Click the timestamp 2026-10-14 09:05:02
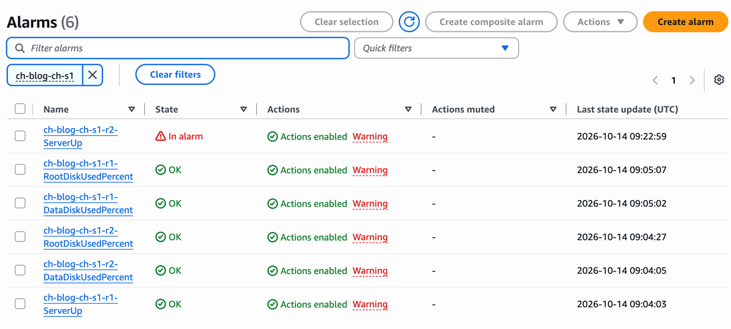Screen dimensions: 731x329 (x=622, y=203)
